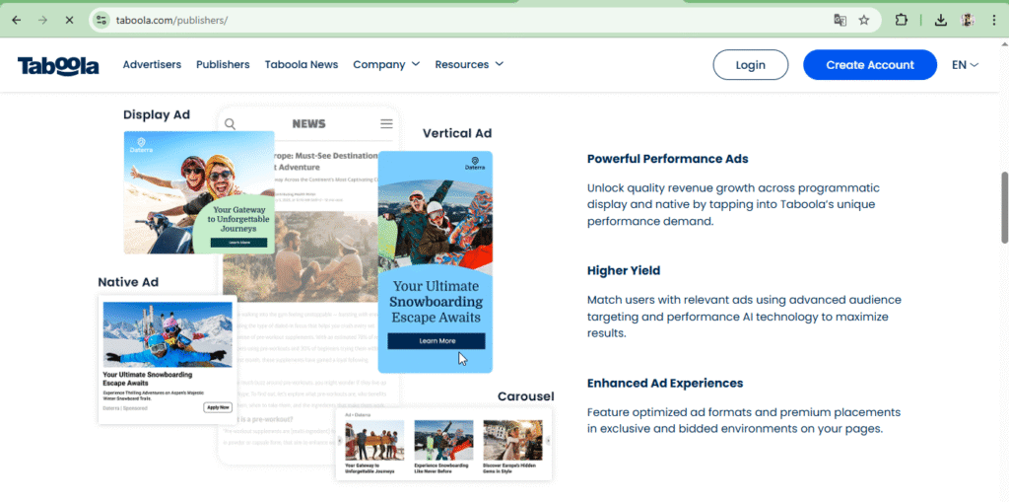Click the 'Native Ad' label
The height and width of the screenshot is (502, 1009).
[128, 282]
